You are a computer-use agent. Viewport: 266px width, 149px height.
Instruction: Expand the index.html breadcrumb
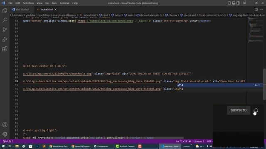88,15
